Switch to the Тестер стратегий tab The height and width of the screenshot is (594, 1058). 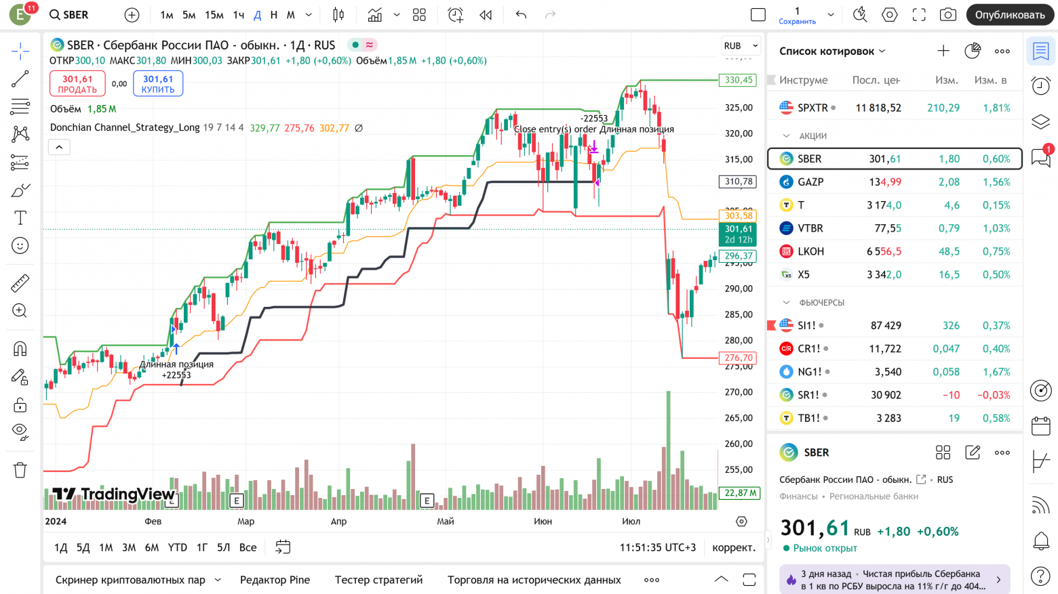point(378,580)
